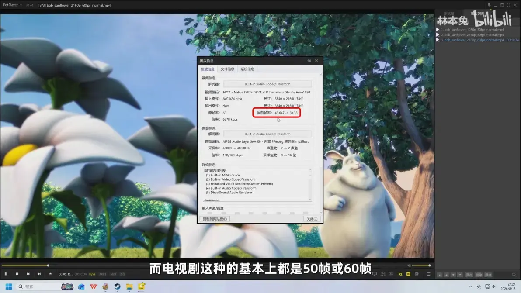Click the 添加 playlist button
This screenshot has height=293, width=521.
click(x=469, y=275)
